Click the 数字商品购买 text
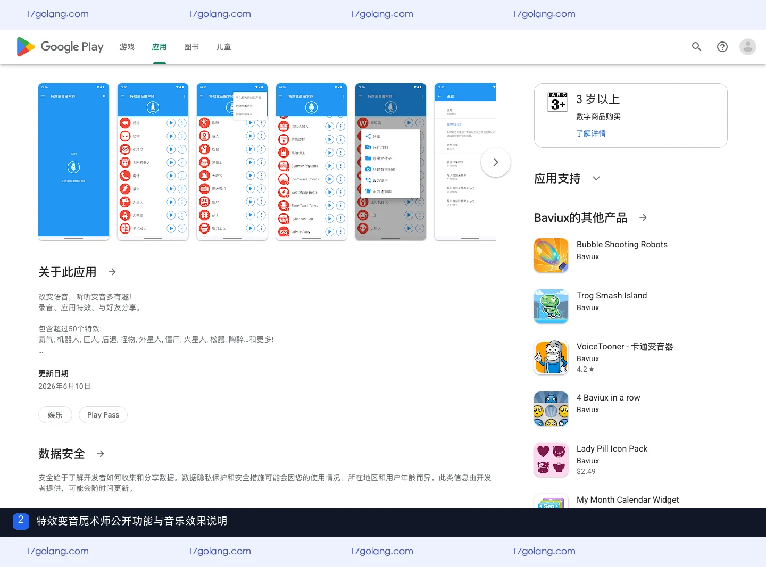766x567 pixels. point(598,116)
